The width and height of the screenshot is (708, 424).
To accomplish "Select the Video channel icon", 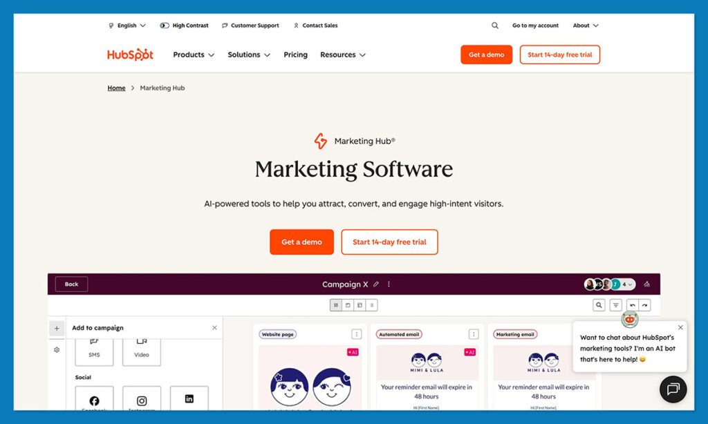I will pos(141,352).
